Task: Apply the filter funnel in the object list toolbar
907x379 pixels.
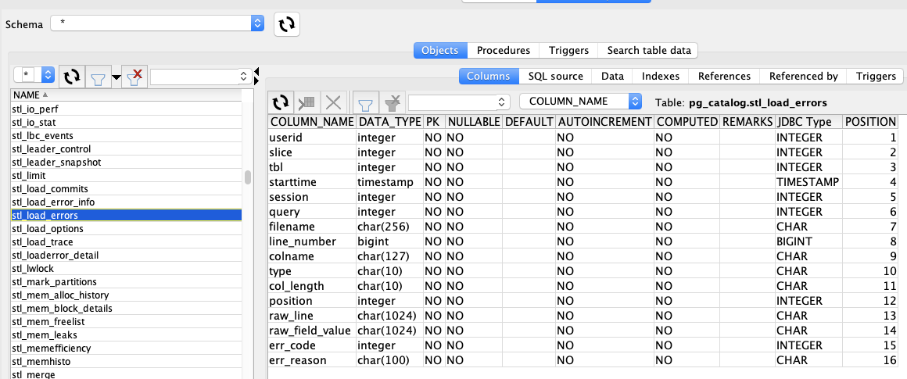Action: (x=97, y=76)
